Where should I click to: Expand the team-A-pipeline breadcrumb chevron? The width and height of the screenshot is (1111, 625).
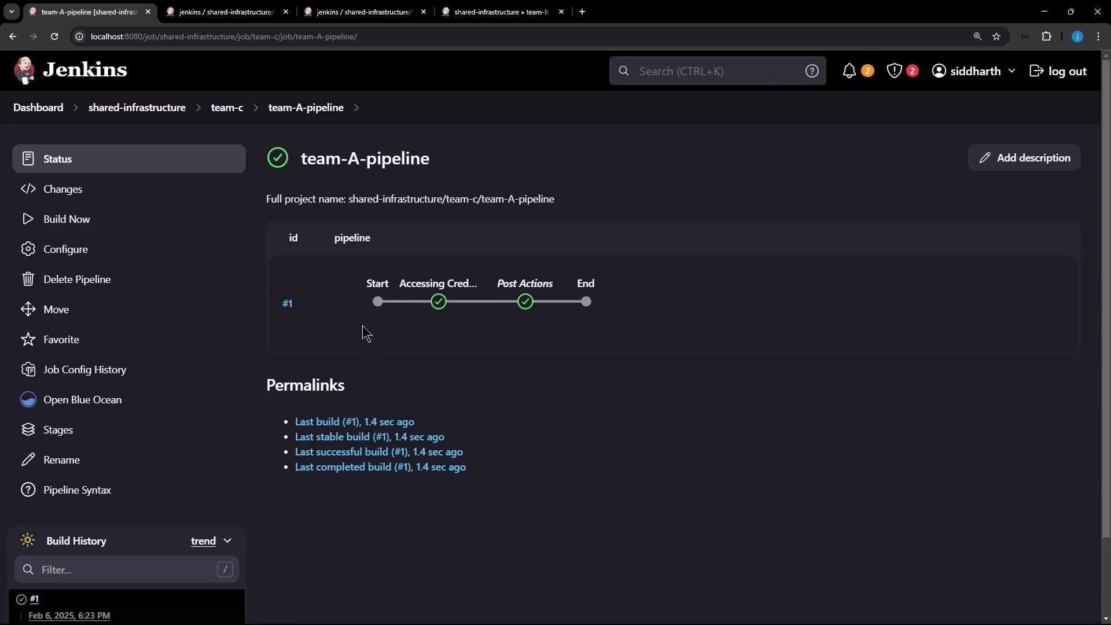[356, 108]
